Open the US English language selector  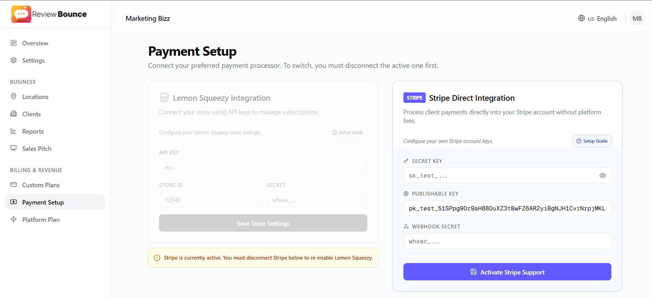[x=597, y=18]
